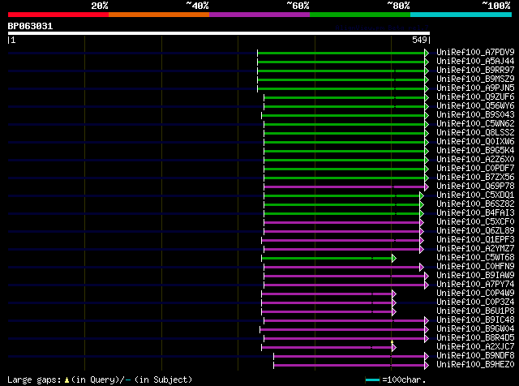The width and height of the screenshot is (519, 386).
Task: Click the green alignment bar for B9S043
Action: [343, 115]
